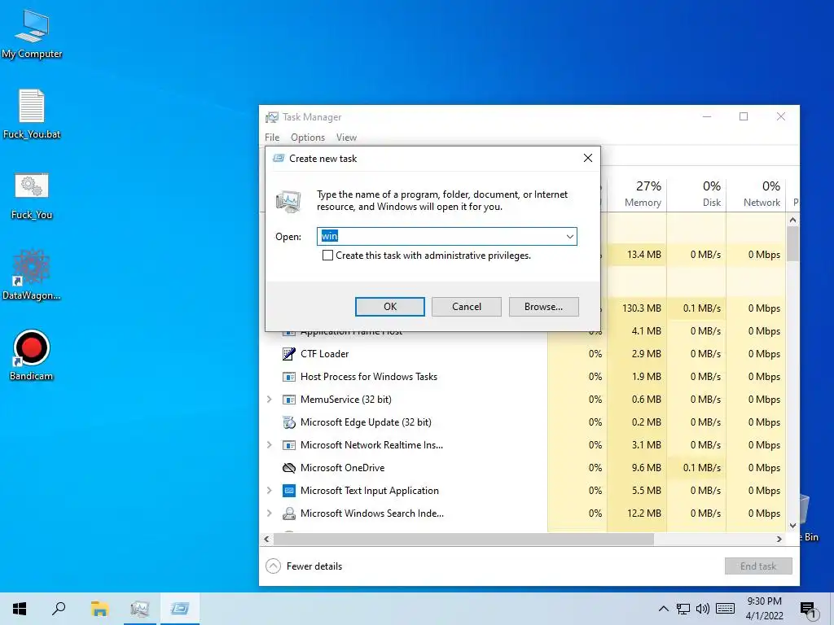Select the CTF Loader process row
834x625 pixels.
(x=523, y=354)
